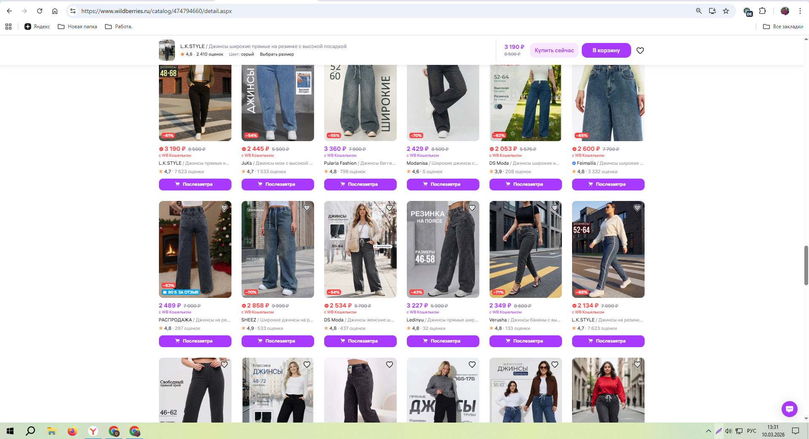
Task: Open the browser extensions puzzle icon
Action: coord(763,11)
